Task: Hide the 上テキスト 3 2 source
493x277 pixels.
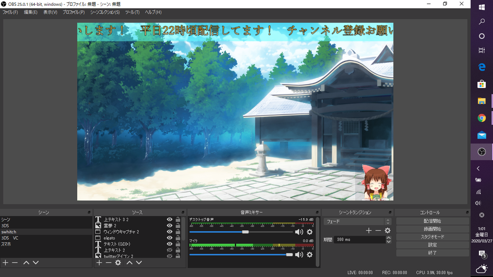Action: pyautogui.click(x=169, y=220)
